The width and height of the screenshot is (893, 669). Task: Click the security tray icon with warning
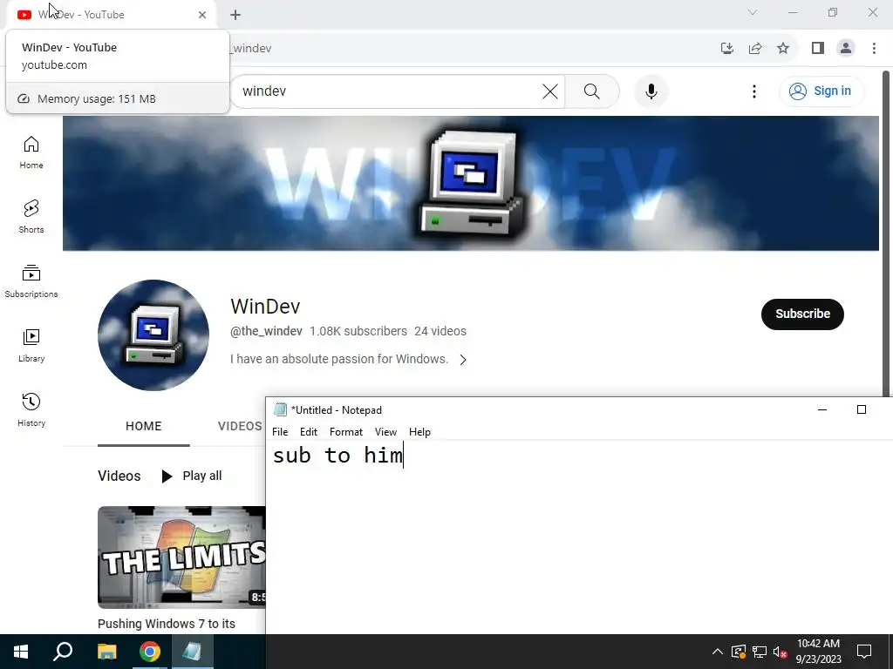(738, 652)
